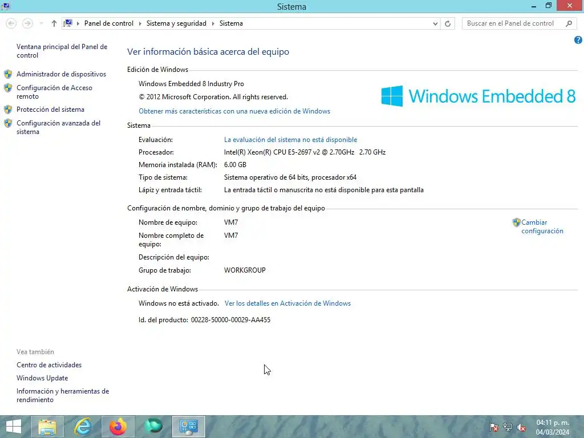This screenshot has height=438, width=584.
Task: Select Sistema y seguridad breadcrumb
Action: click(x=176, y=23)
